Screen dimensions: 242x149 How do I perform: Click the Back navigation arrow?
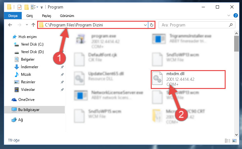[10, 25]
